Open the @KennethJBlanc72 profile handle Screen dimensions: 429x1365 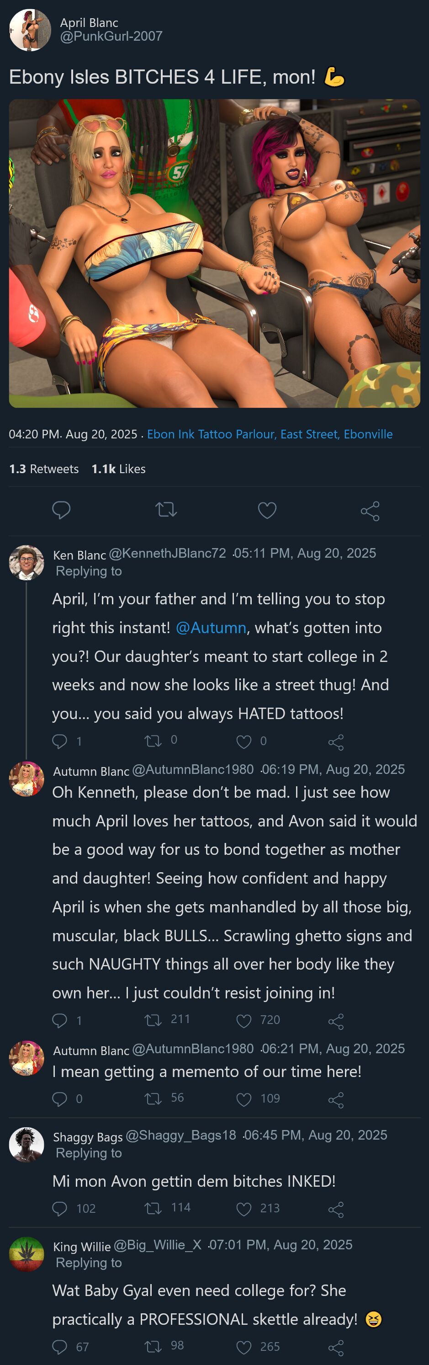(167, 553)
